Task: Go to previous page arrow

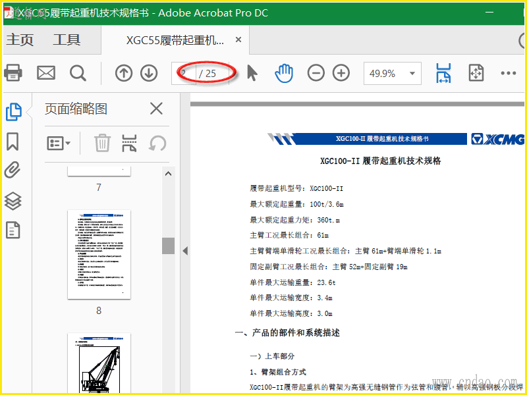Action: point(124,73)
